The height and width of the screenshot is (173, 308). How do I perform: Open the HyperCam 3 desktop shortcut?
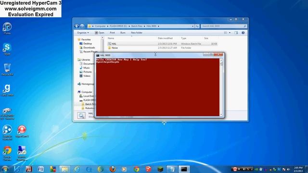[x=22, y=131]
